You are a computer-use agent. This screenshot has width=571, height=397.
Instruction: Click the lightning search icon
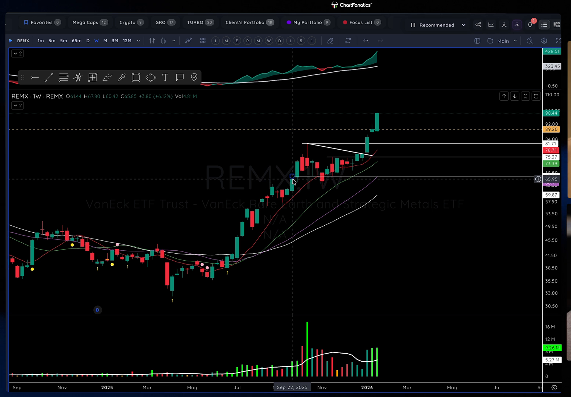coord(530,41)
